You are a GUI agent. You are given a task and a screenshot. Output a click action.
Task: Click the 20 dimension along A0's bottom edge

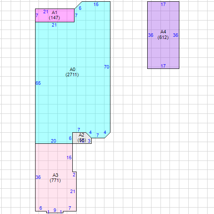[53, 141]
